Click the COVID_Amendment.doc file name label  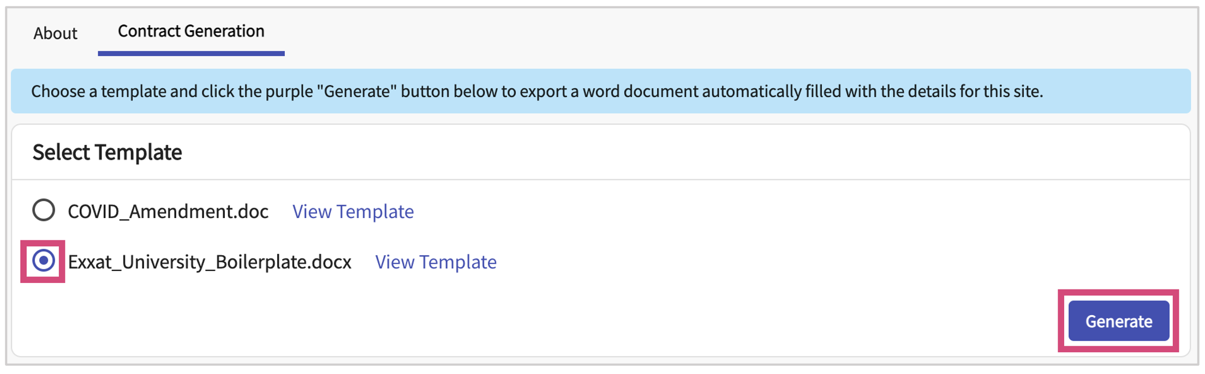point(168,212)
